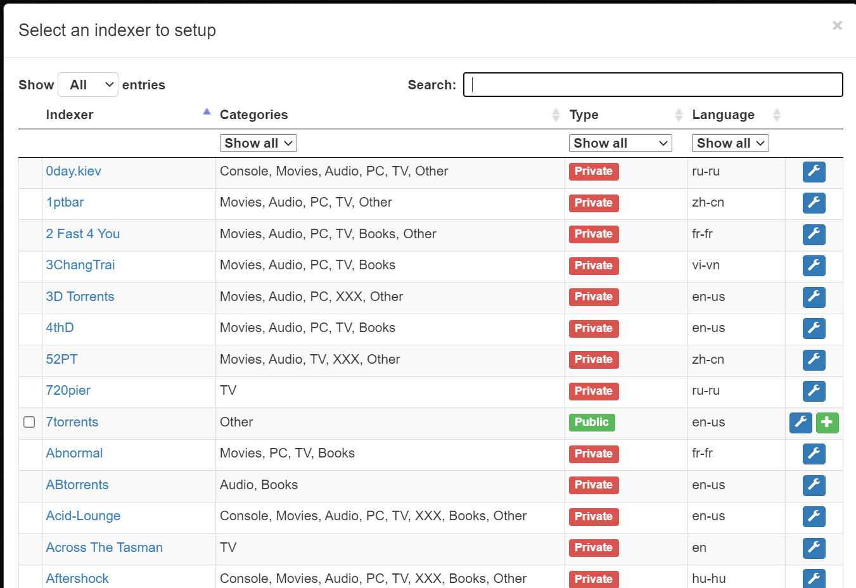The height and width of the screenshot is (588, 856).
Task: Focus the Search text field
Action: [653, 85]
